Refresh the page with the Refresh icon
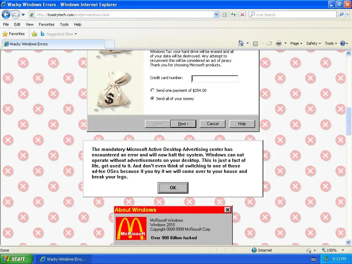Viewport: 352px width, 264px height. pos(233,15)
